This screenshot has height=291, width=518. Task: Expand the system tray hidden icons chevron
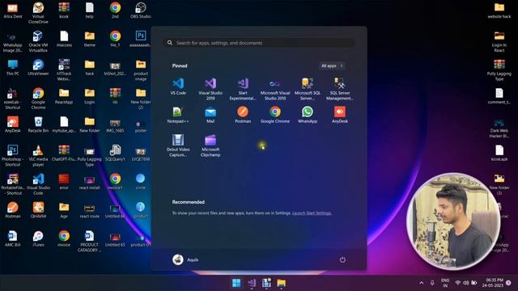[x=421, y=283]
